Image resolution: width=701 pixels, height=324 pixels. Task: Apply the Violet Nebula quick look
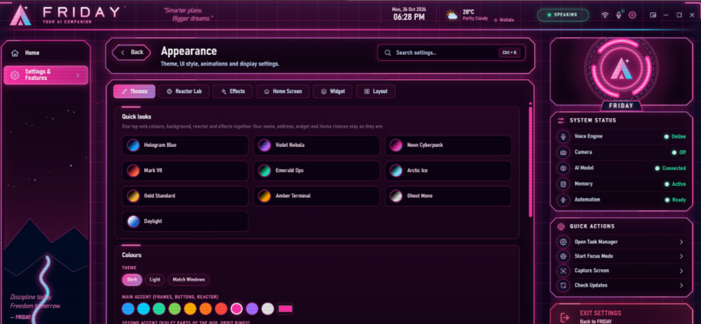coord(317,145)
